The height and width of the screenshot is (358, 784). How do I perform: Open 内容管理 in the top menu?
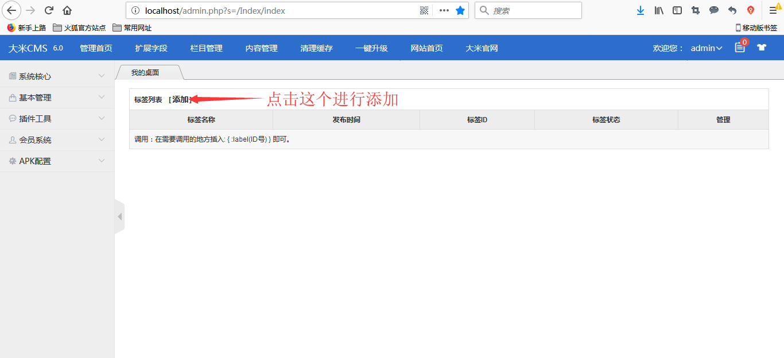click(261, 48)
